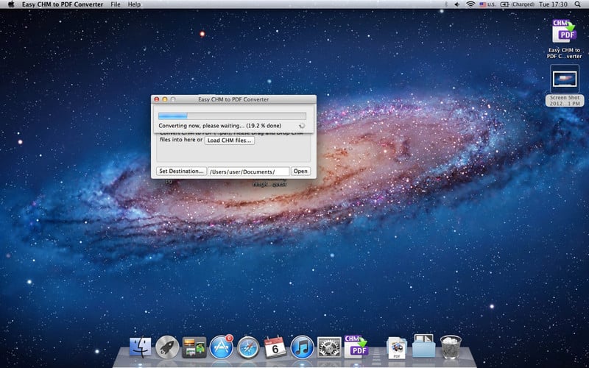Click the Set Destination... button
This screenshot has height=368, width=589.
(181, 171)
